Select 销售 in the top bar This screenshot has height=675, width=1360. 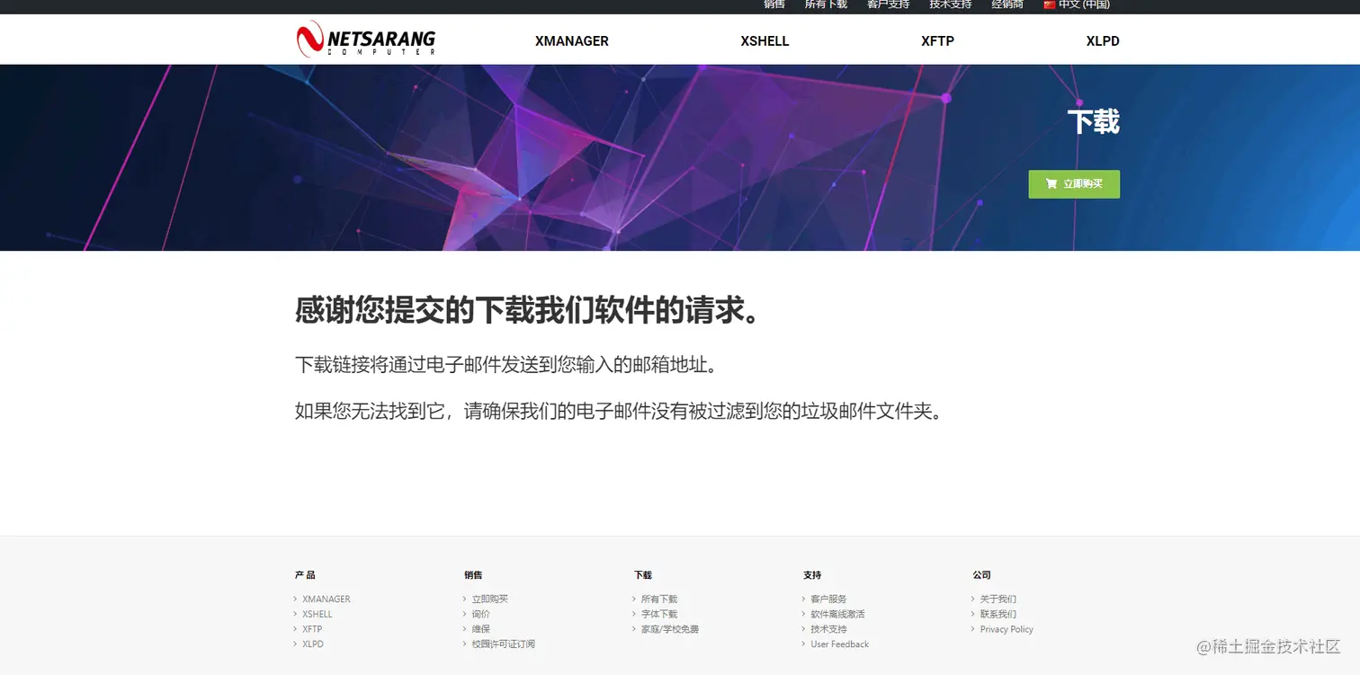coord(774,4)
